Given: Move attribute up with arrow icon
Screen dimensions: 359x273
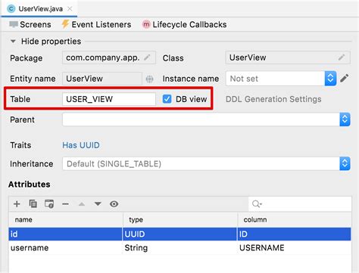Looking at the screenshot, I should pos(82,204).
